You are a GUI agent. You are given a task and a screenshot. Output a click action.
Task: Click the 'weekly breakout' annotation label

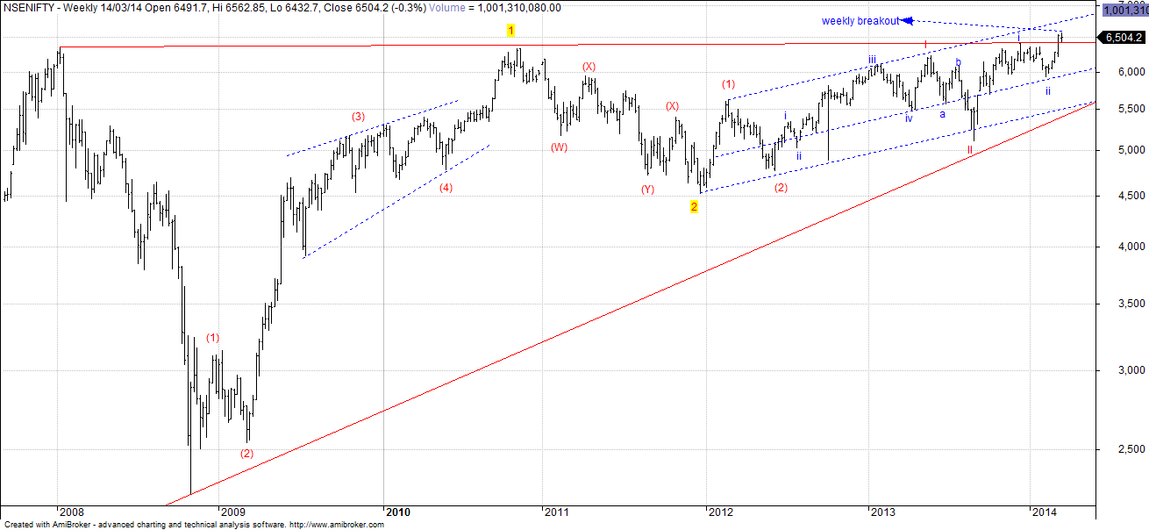(860, 20)
